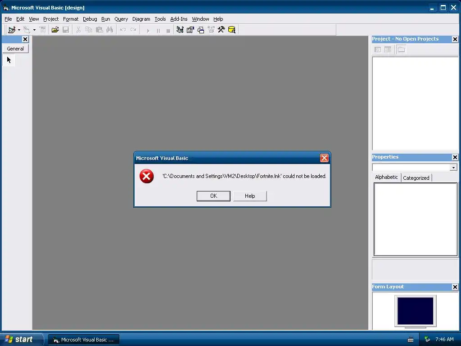The width and height of the screenshot is (461, 346).
Task: Open the Format menu
Action: (71, 19)
